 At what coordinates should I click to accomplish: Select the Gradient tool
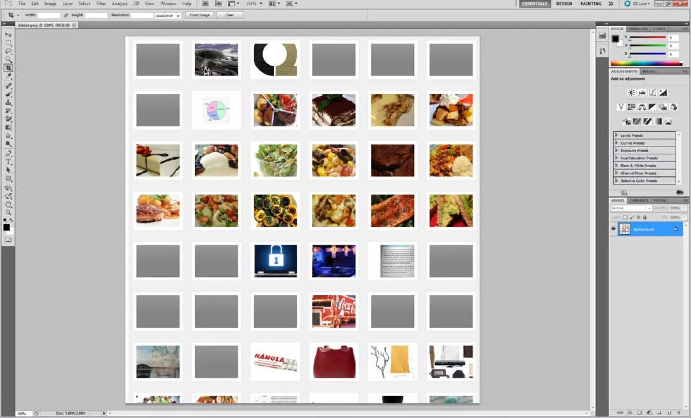click(x=8, y=127)
